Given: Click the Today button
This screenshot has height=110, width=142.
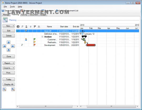Looking at the screenshot, I should [x=9, y=79].
